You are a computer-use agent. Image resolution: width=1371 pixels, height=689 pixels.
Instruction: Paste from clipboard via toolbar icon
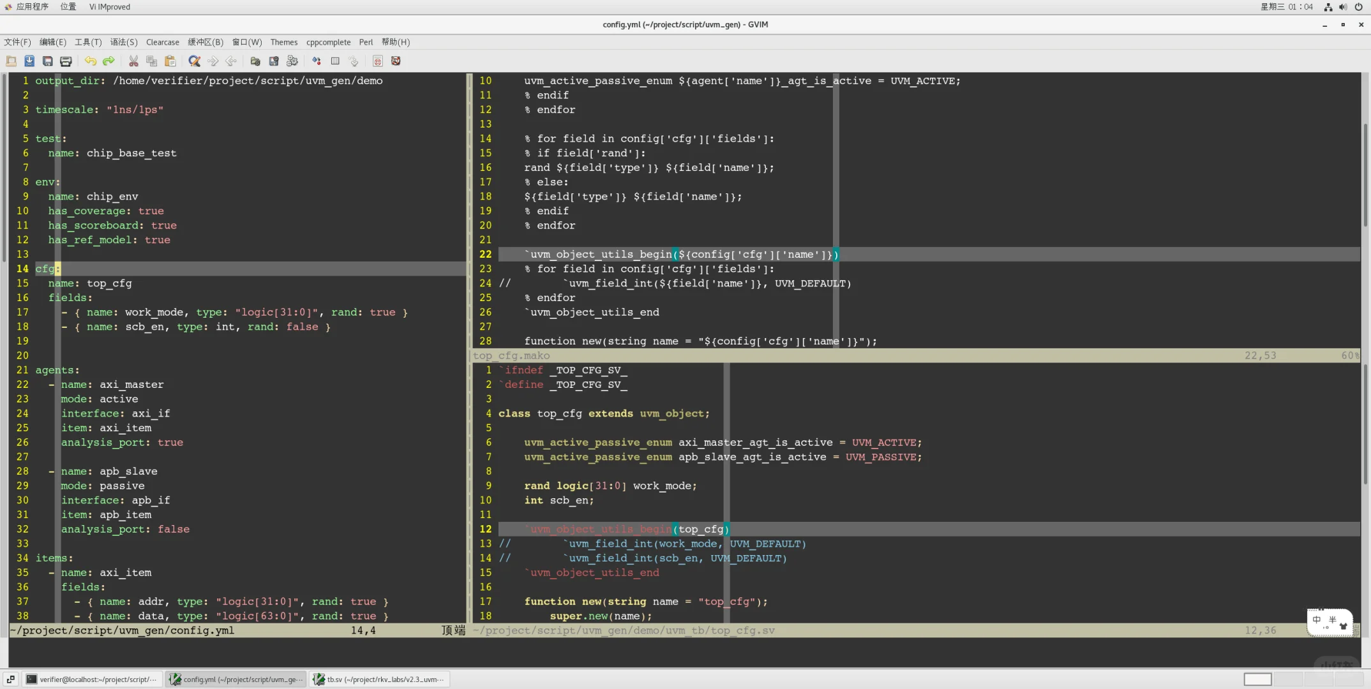170,61
